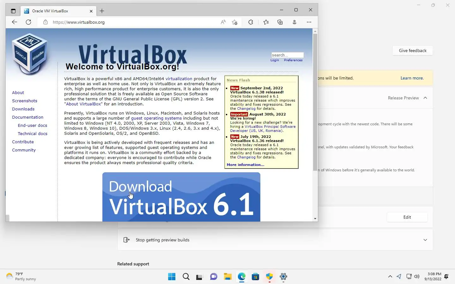The height and width of the screenshot is (284, 455).
Task: Open clock and date flyout
Action: pyautogui.click(x=433, y=276)
